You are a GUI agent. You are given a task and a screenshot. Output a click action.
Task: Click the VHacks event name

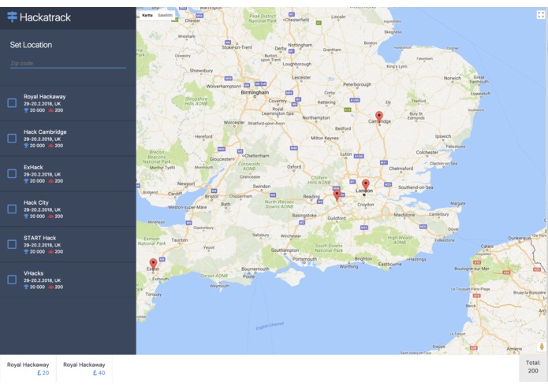(34, 273)
